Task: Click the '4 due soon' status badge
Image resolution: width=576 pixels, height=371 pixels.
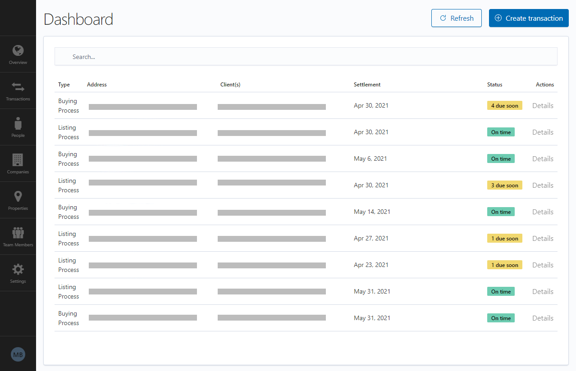Action: [x=504, y=105]
